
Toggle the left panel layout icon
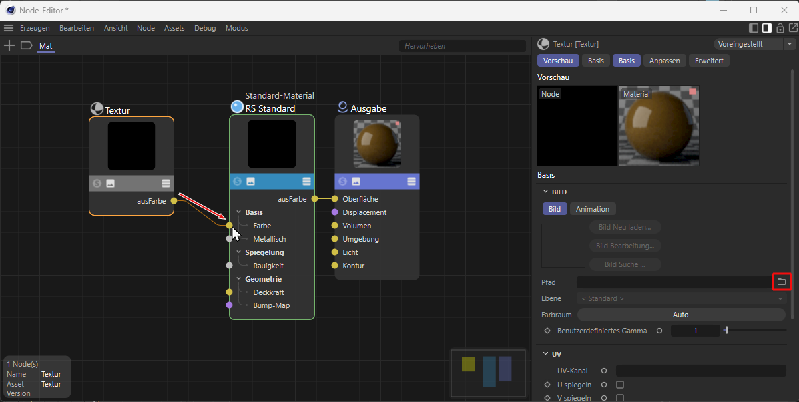click(x=754, y=28)
